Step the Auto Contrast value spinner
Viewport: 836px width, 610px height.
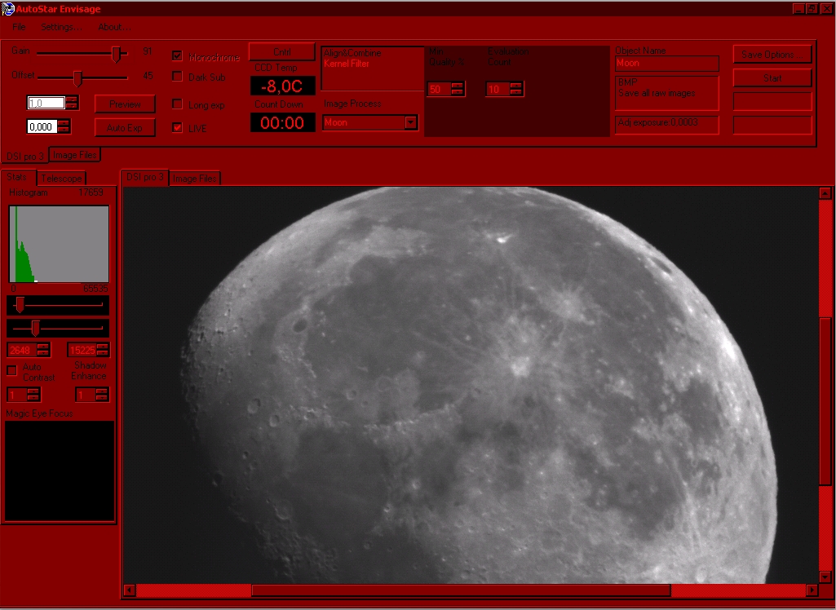(33, 395)
